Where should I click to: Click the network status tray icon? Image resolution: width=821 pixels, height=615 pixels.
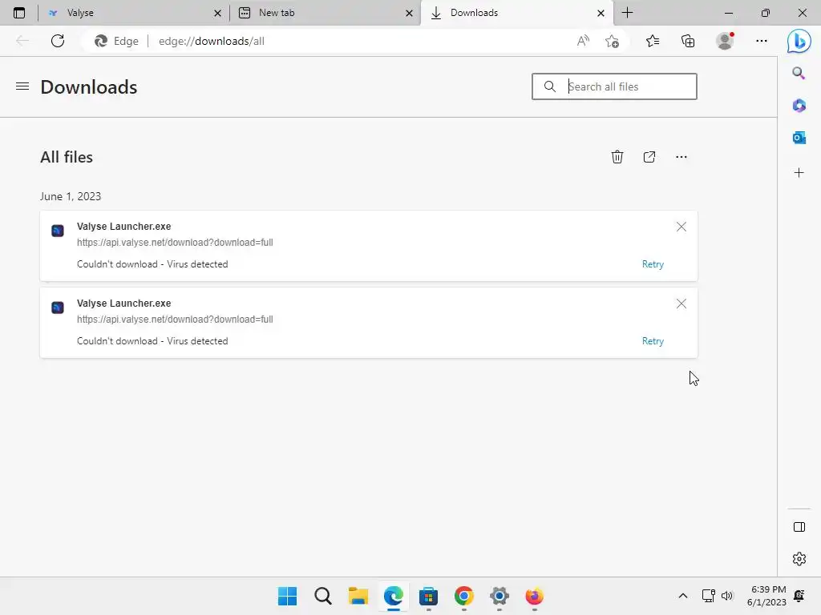pos(709,596)
